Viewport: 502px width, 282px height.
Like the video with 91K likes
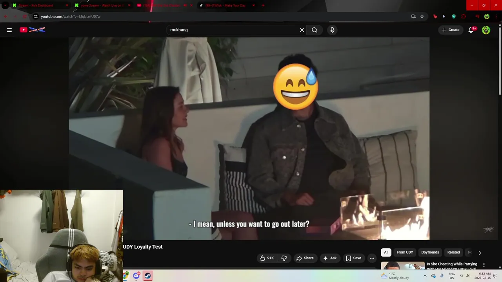click(267, 258)
